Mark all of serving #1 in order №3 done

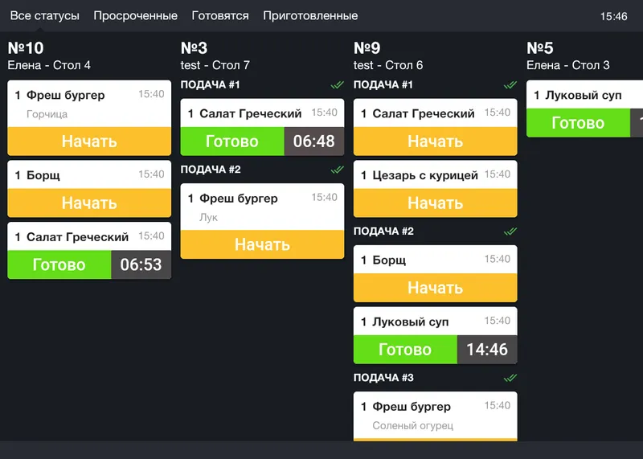point(337,85)
